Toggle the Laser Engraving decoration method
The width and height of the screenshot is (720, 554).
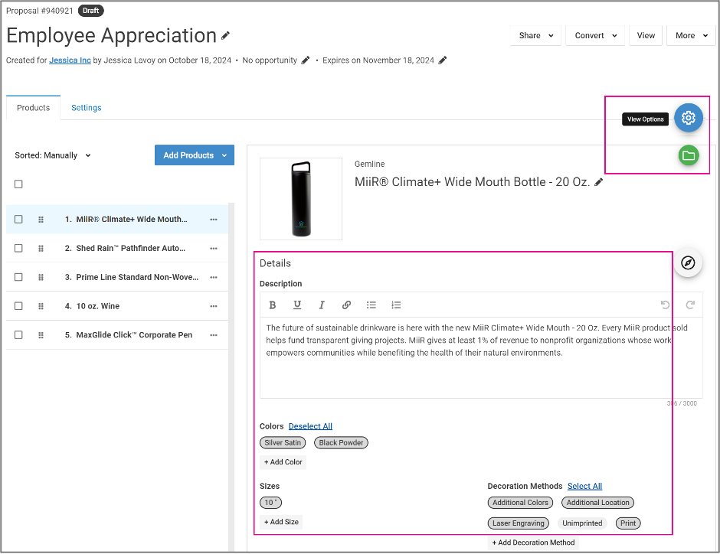[518, 523]
